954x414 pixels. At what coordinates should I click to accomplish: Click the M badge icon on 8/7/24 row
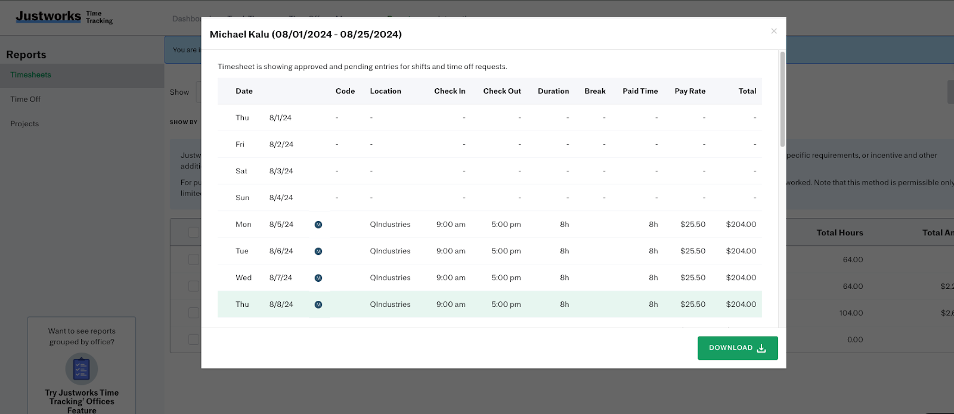(x=318, y=278)
